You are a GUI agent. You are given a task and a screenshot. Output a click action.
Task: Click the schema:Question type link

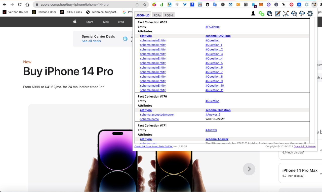pos(218,110)
